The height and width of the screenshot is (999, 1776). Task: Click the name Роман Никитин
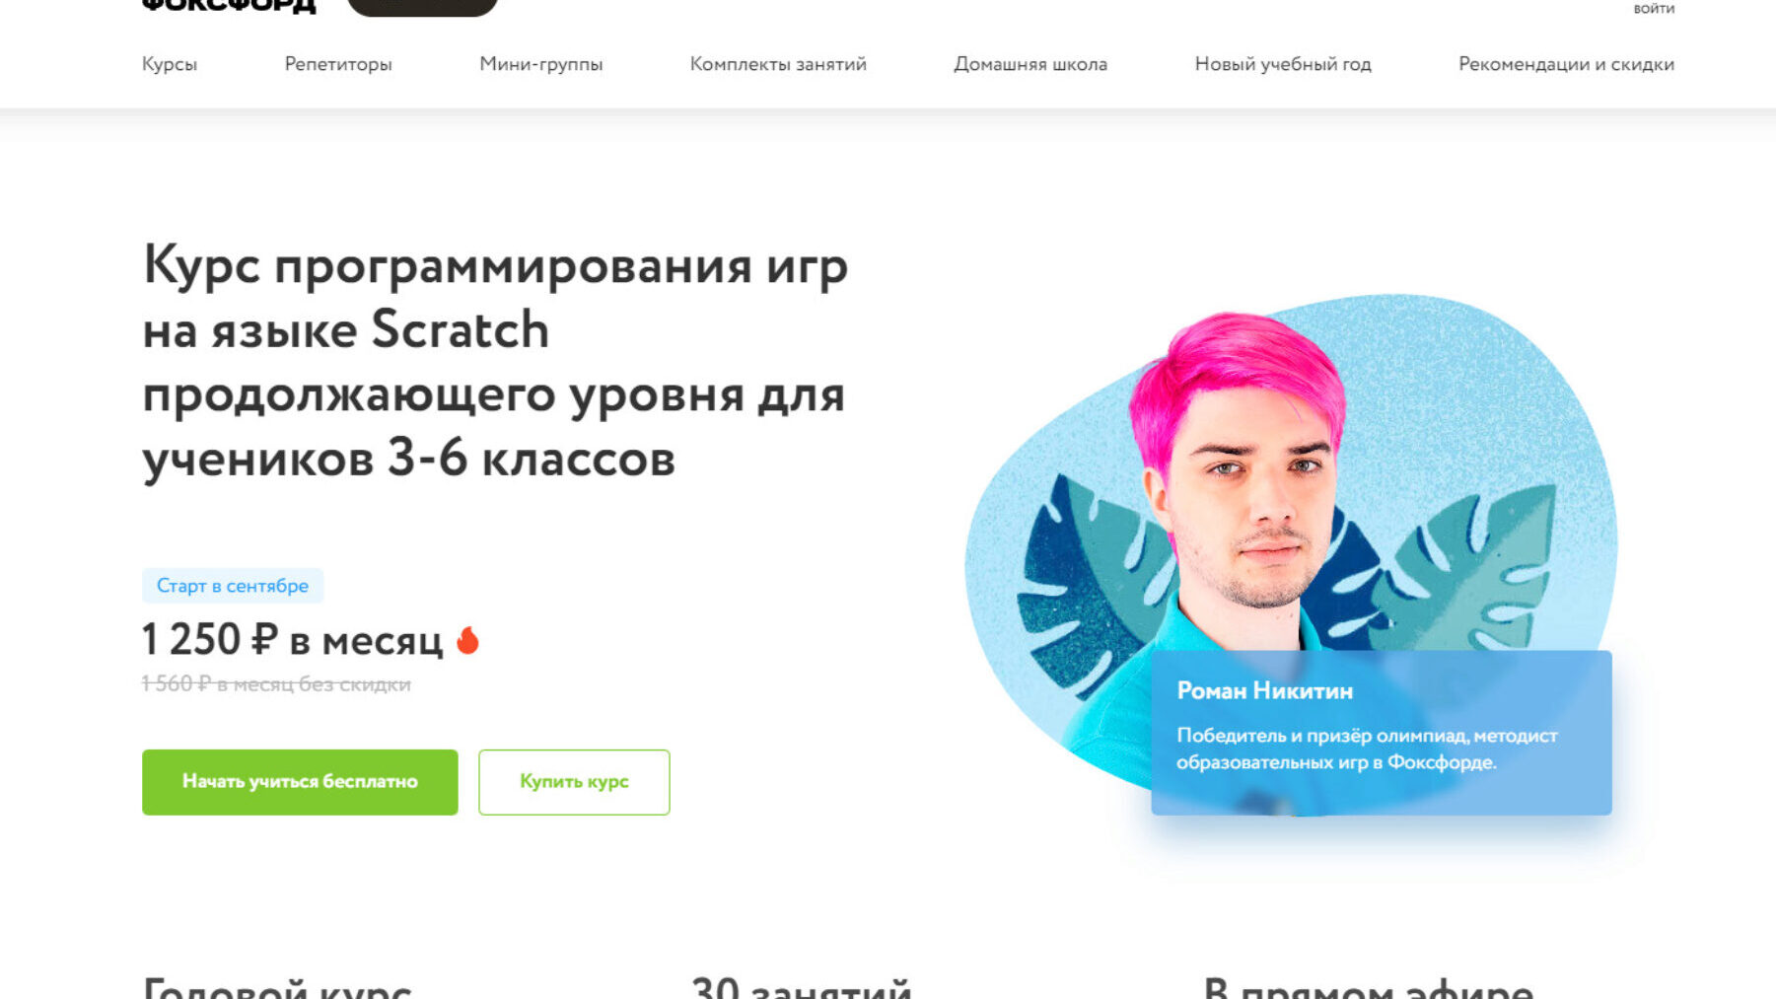[x=1264, y=690]
